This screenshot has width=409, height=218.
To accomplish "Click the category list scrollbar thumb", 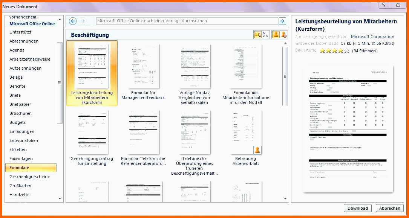I will click(60, 83).
